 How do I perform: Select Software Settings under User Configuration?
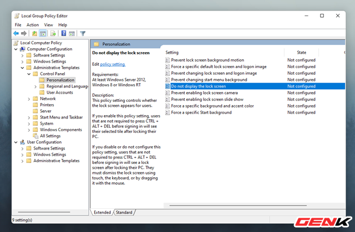point(49,148)
